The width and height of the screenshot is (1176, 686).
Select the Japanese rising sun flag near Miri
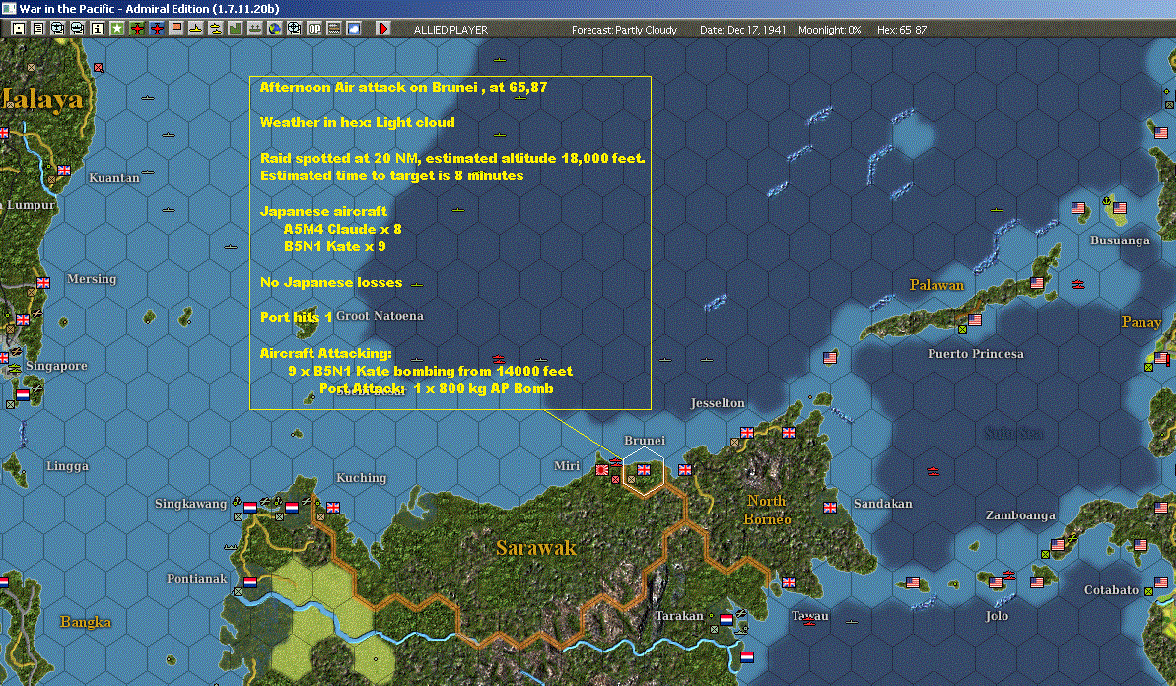point(601,470)
